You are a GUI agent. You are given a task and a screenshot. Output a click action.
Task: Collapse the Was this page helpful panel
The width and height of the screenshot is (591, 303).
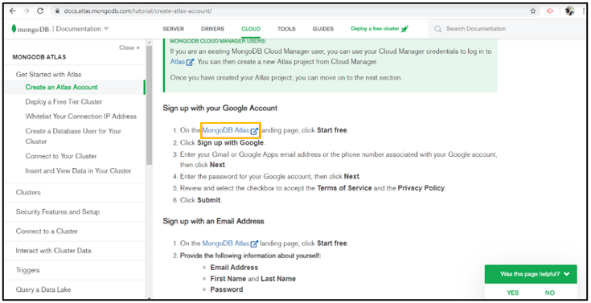click(x=567, y=274)
